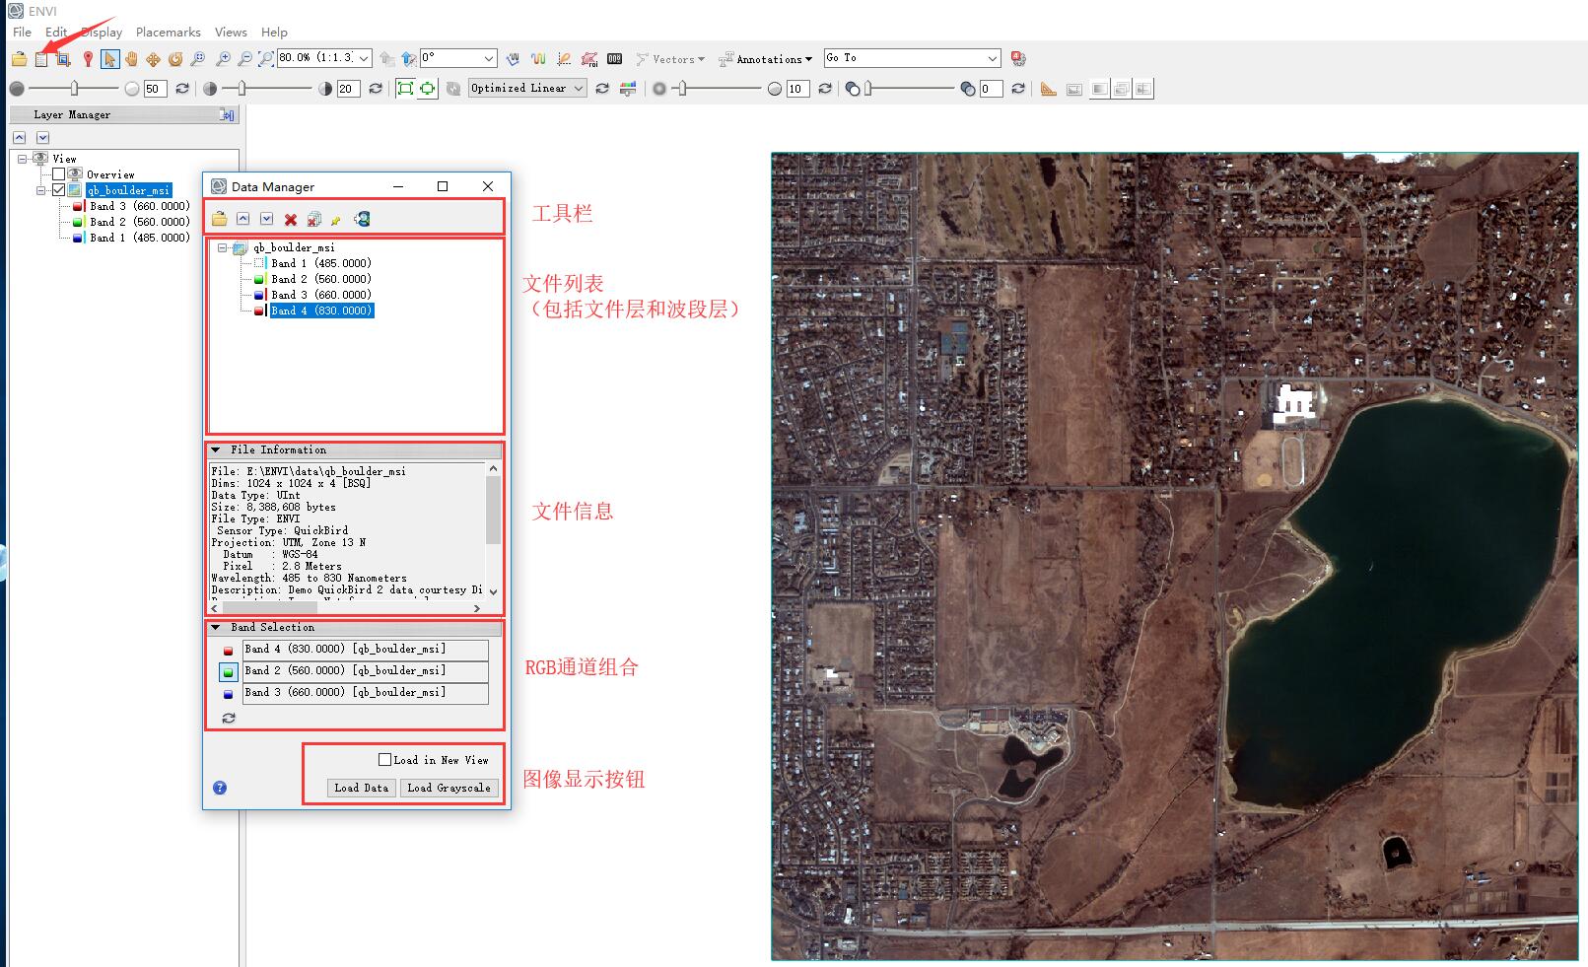Check the Load in New View checkbox
This screenshot has width=1588, height=967.
point(383,760)
